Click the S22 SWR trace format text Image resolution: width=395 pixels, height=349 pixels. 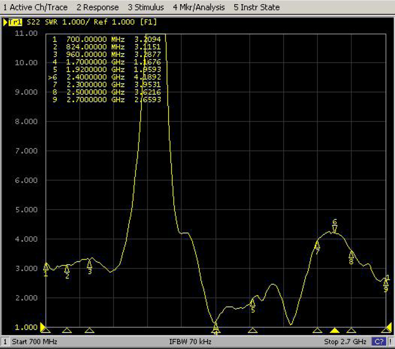[43, 22]
